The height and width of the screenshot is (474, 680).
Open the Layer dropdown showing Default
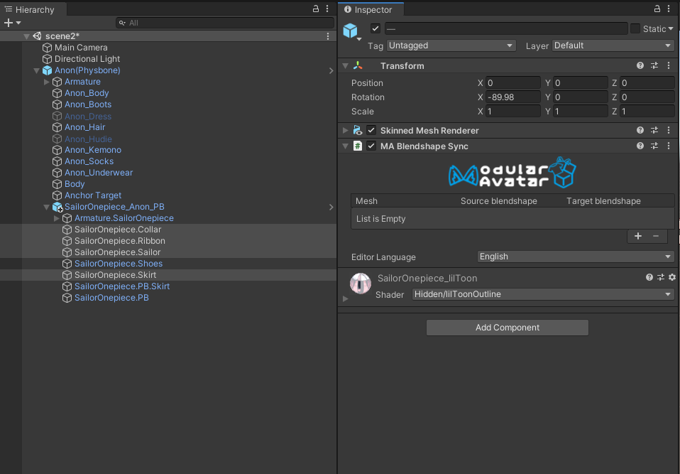613,45
